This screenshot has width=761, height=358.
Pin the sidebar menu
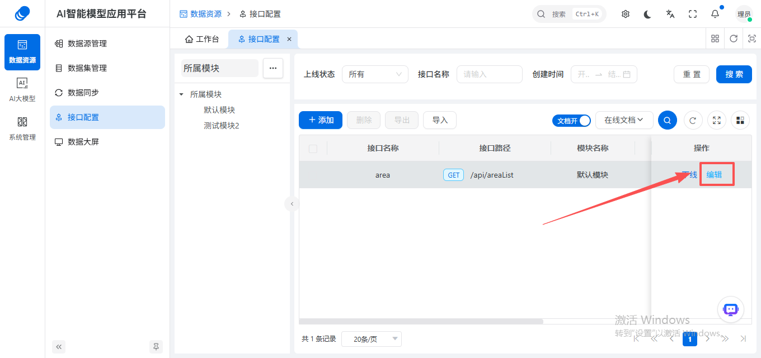(156, 347)
